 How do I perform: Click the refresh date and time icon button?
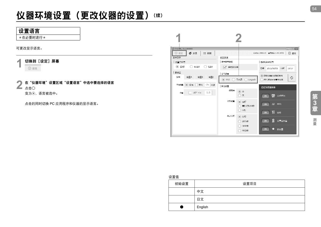tap(292, 77)
